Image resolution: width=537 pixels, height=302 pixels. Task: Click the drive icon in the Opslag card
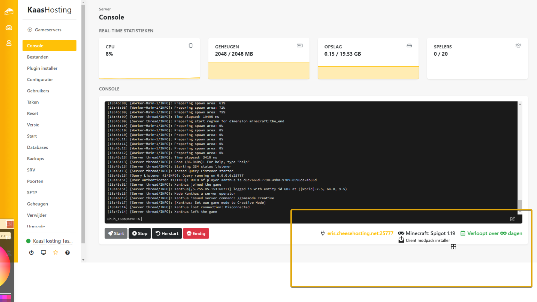[409, 46]
